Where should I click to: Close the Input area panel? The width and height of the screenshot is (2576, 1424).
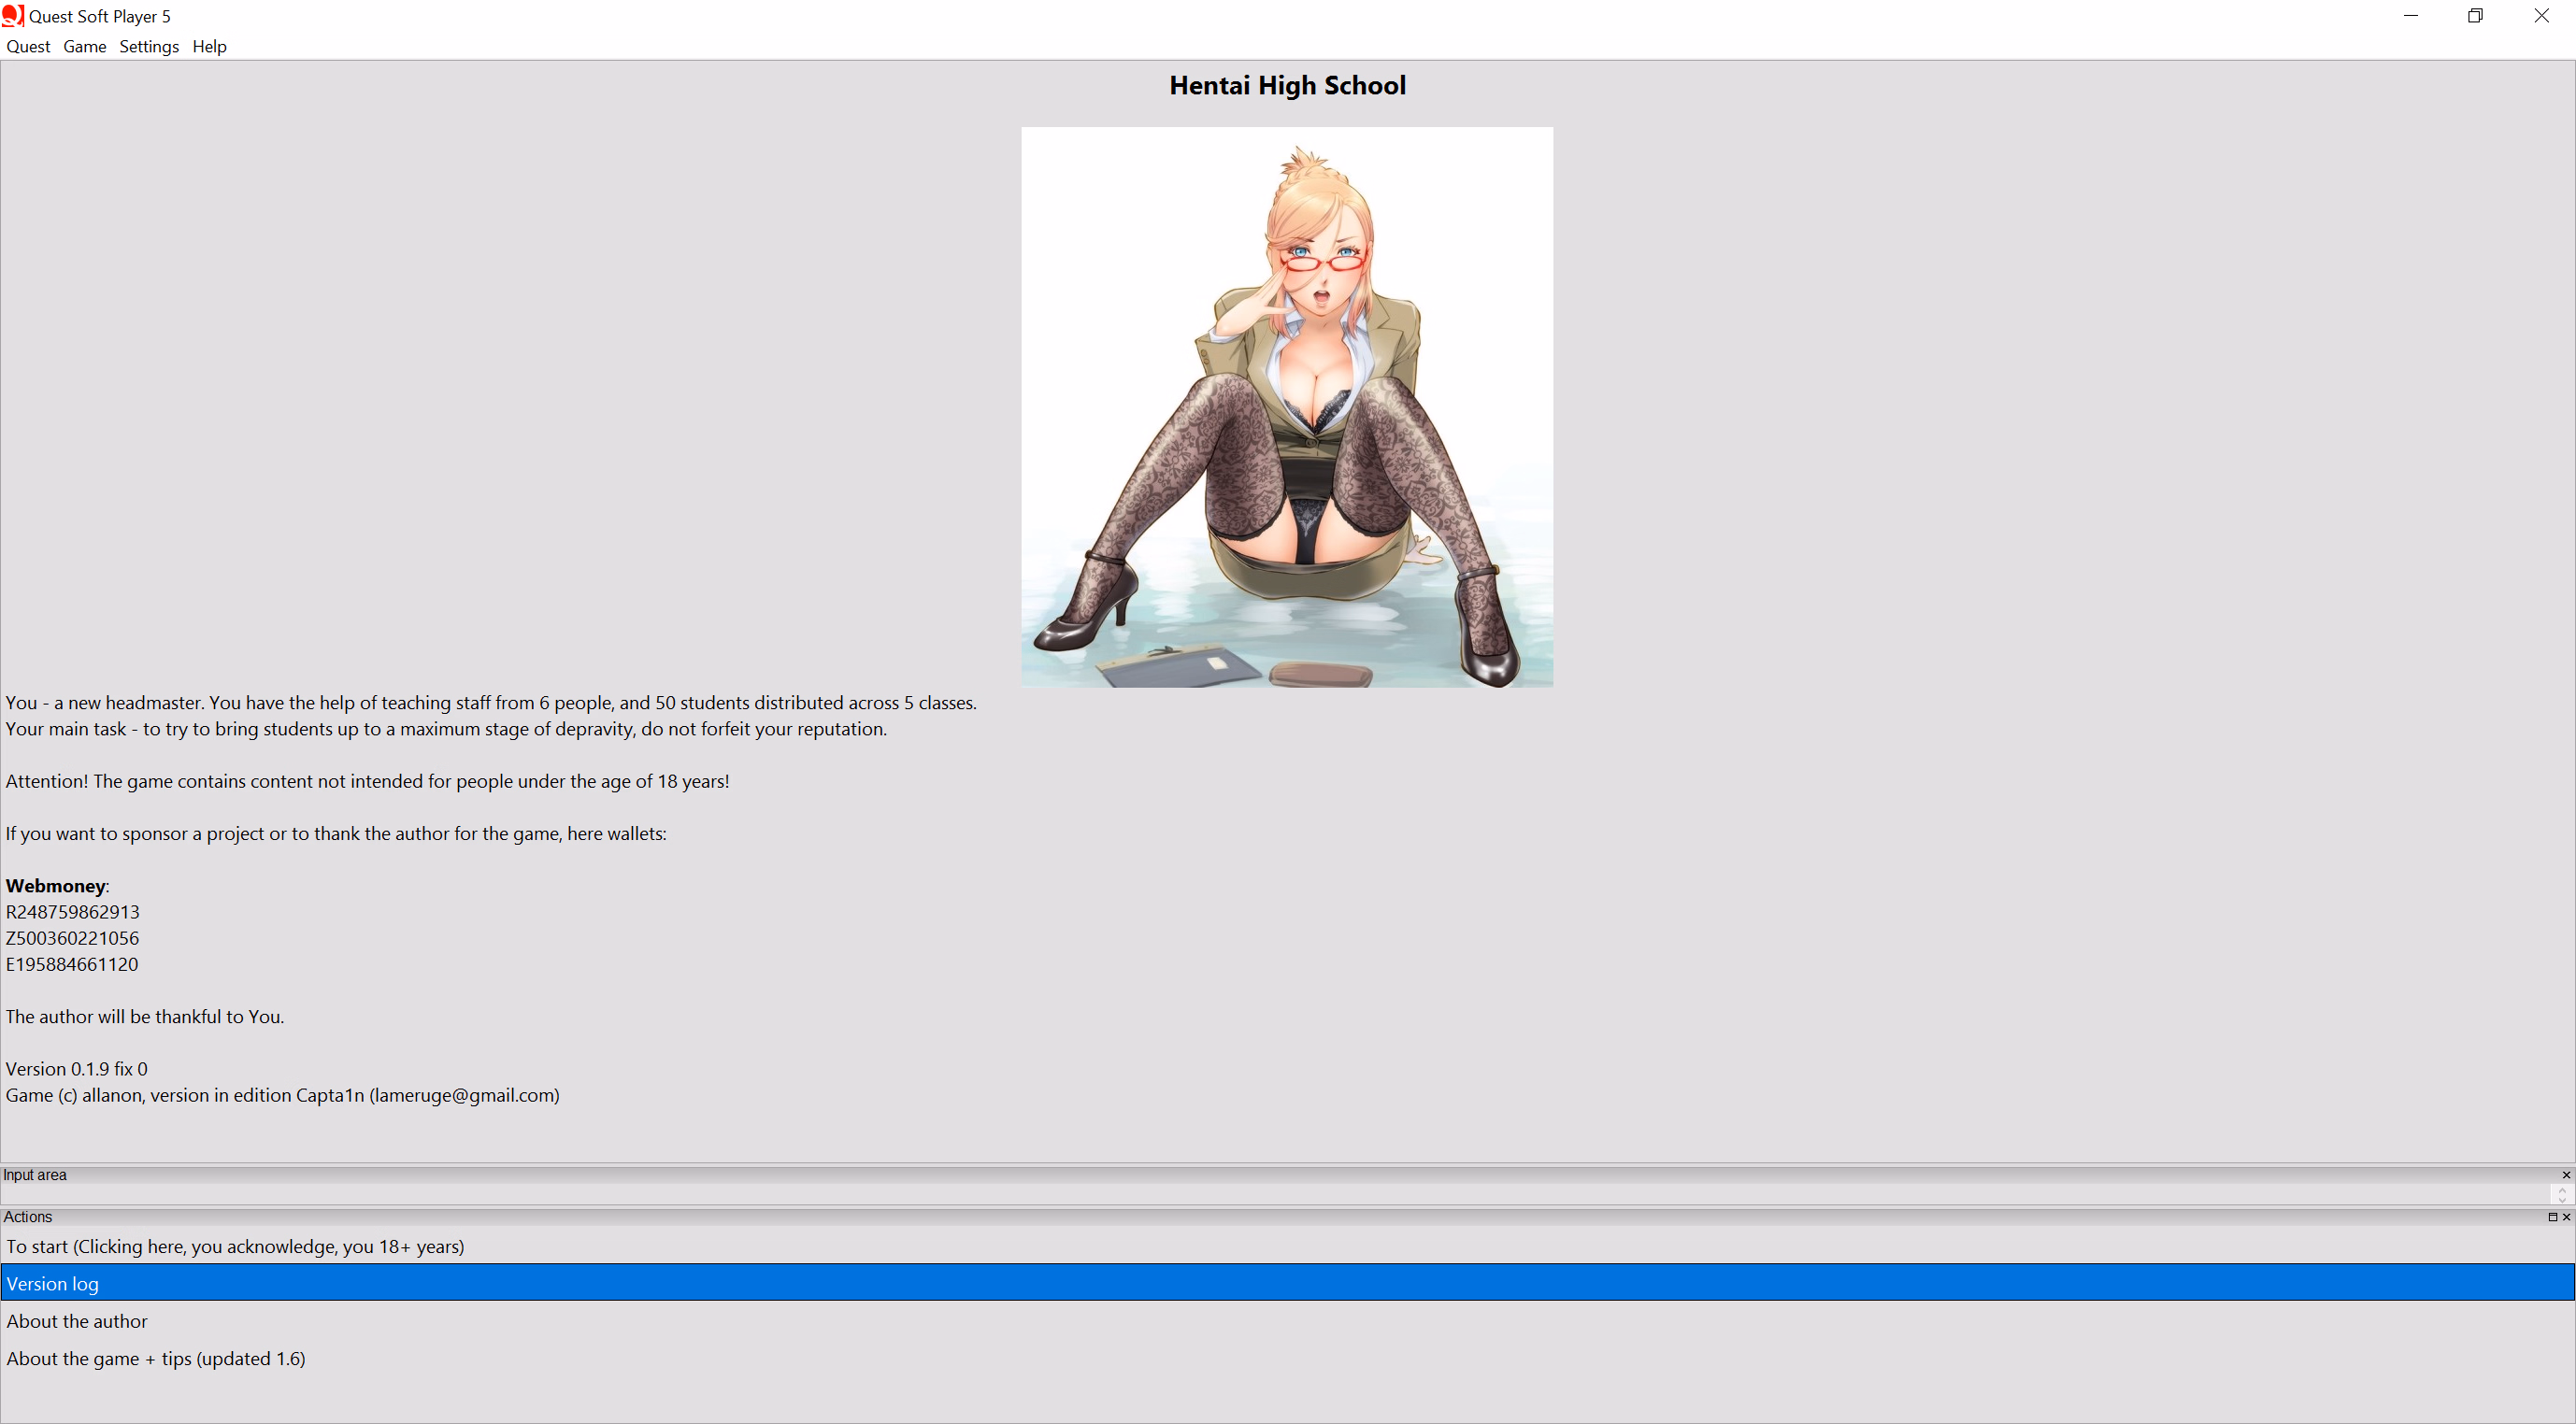[x=2566, y=1175]
